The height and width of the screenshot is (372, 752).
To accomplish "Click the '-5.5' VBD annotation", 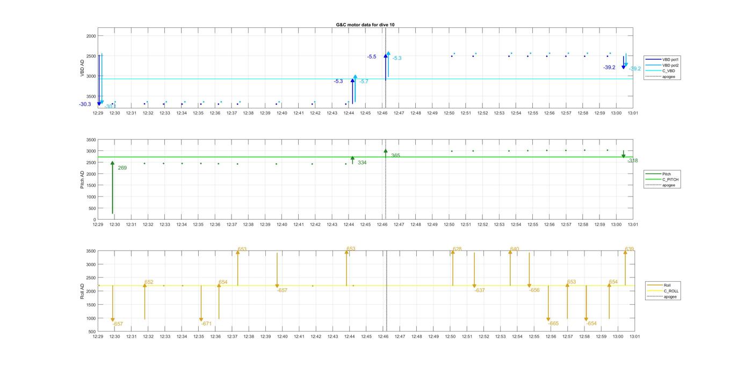I will 372,57.
